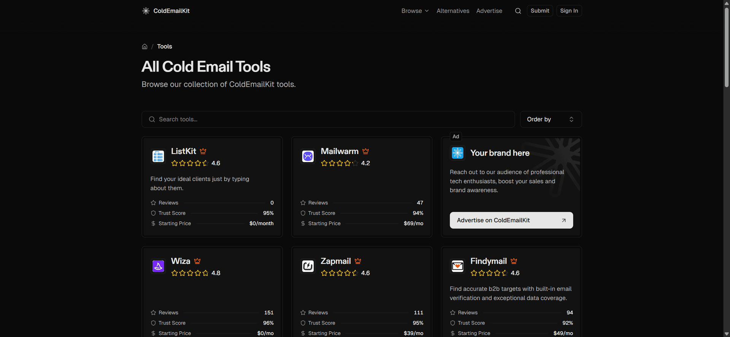The height and width of the screenshot is (337, 730).
Task: Click the Sign In button
Action: pyautogui.click(x=569, y=11)
